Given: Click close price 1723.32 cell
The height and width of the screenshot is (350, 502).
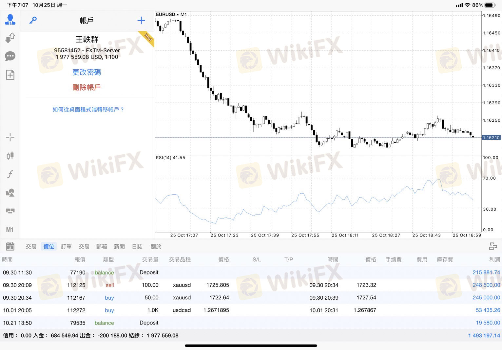Looking at the screenshot, I should pyautogui.click(x=366, y=285).
